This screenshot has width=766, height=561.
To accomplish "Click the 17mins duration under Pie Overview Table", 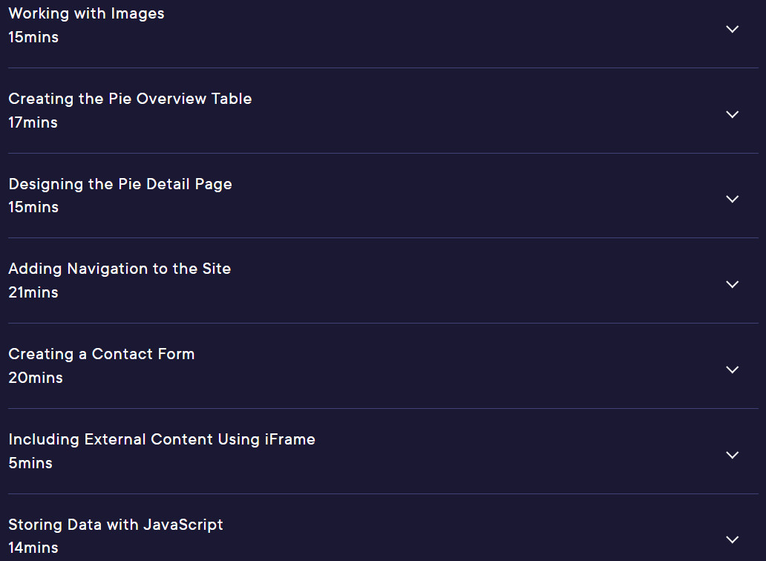I will pos(33,122).
